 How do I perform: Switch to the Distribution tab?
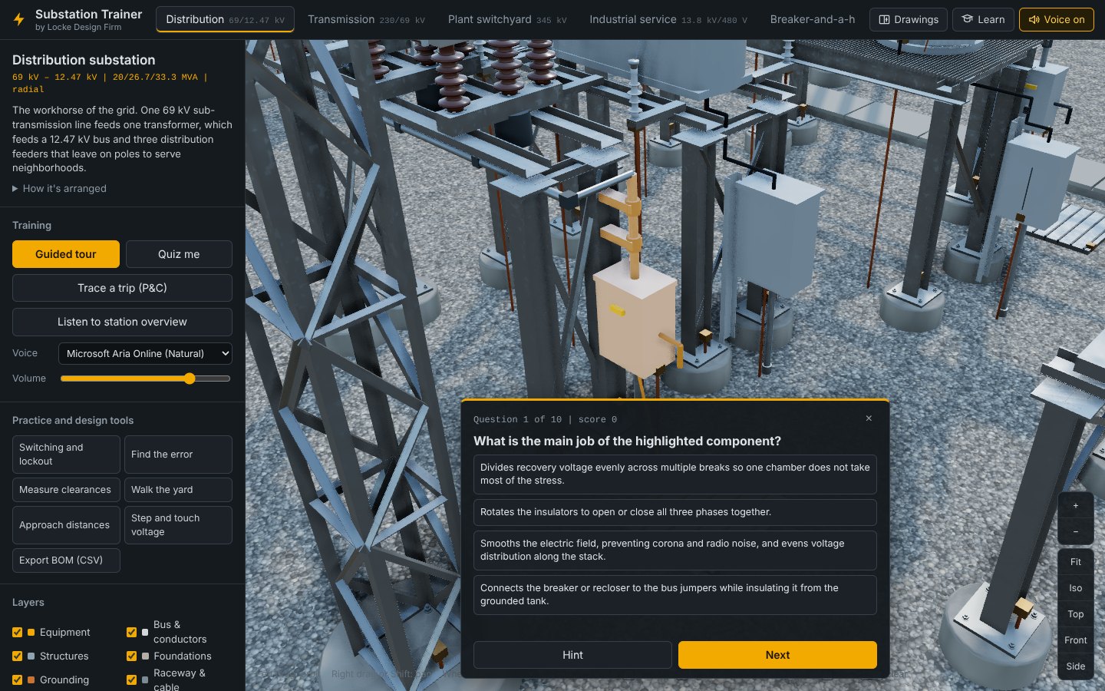tap(225, 19)
